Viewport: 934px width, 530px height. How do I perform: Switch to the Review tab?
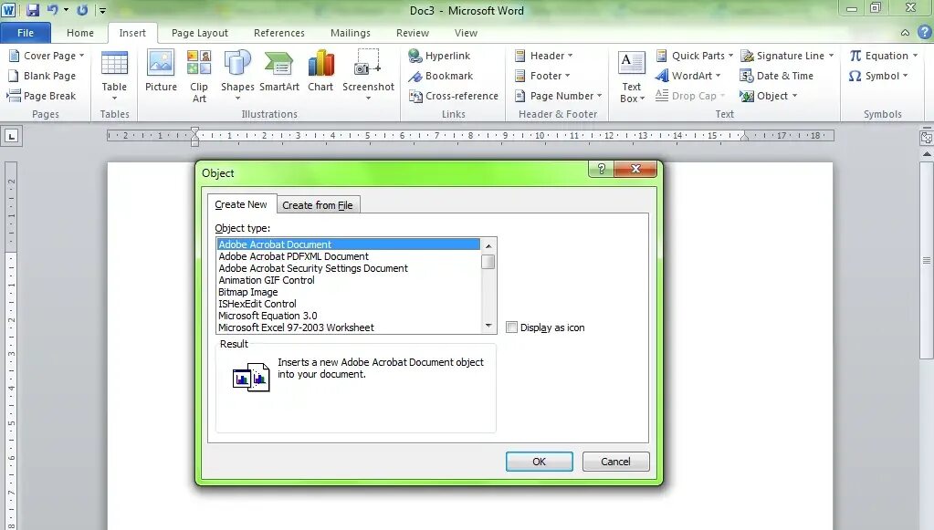[412, 34]
